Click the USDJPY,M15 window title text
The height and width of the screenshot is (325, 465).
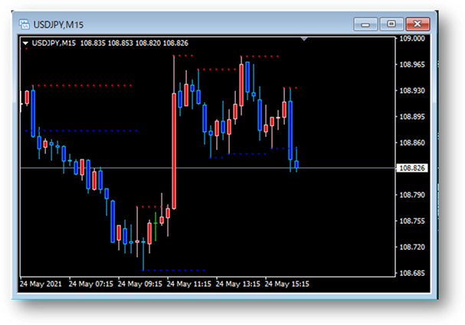(x=58, y=25)
